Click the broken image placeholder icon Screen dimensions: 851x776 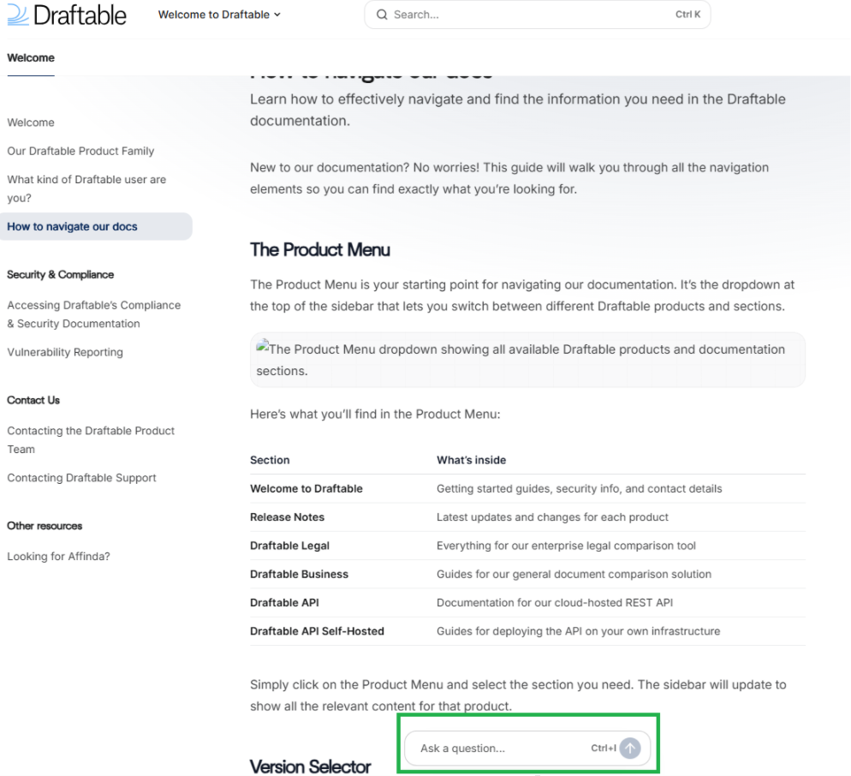(x=262, y=347)
